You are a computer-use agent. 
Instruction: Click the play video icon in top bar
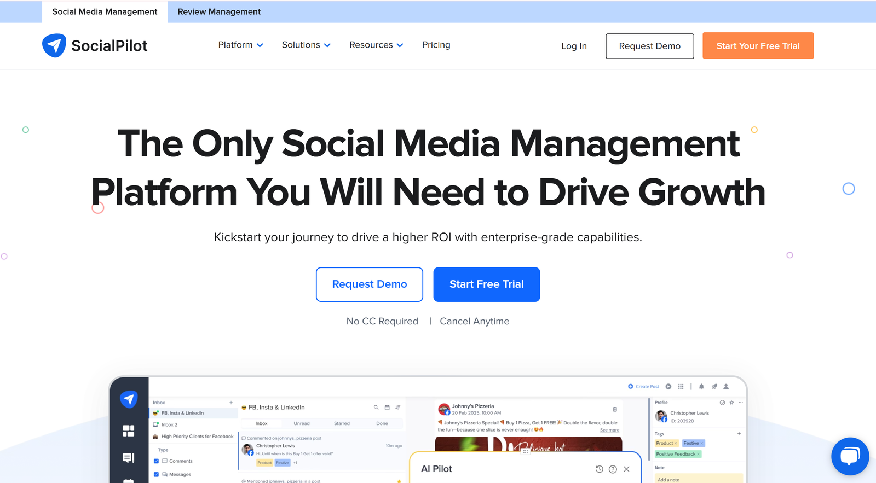pyautogui.click(x=668, y=387)
